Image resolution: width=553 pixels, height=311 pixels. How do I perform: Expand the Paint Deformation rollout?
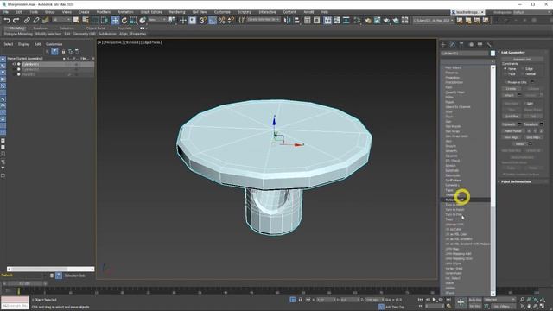(x=516, y=181)
